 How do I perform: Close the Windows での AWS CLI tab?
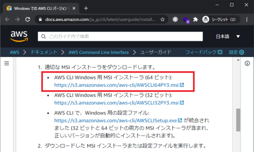click(74, 8)
